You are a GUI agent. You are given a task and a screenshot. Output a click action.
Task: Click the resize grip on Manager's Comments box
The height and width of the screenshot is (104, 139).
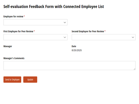pos(135,69)
